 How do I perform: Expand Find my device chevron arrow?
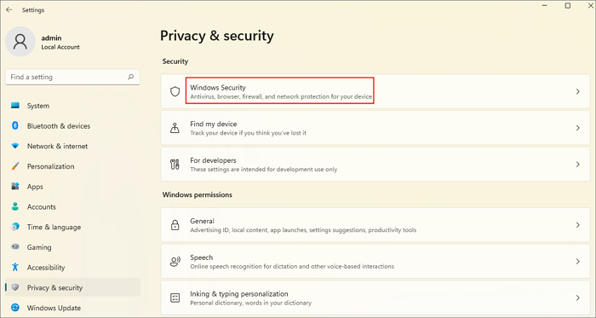click(578, 128)
